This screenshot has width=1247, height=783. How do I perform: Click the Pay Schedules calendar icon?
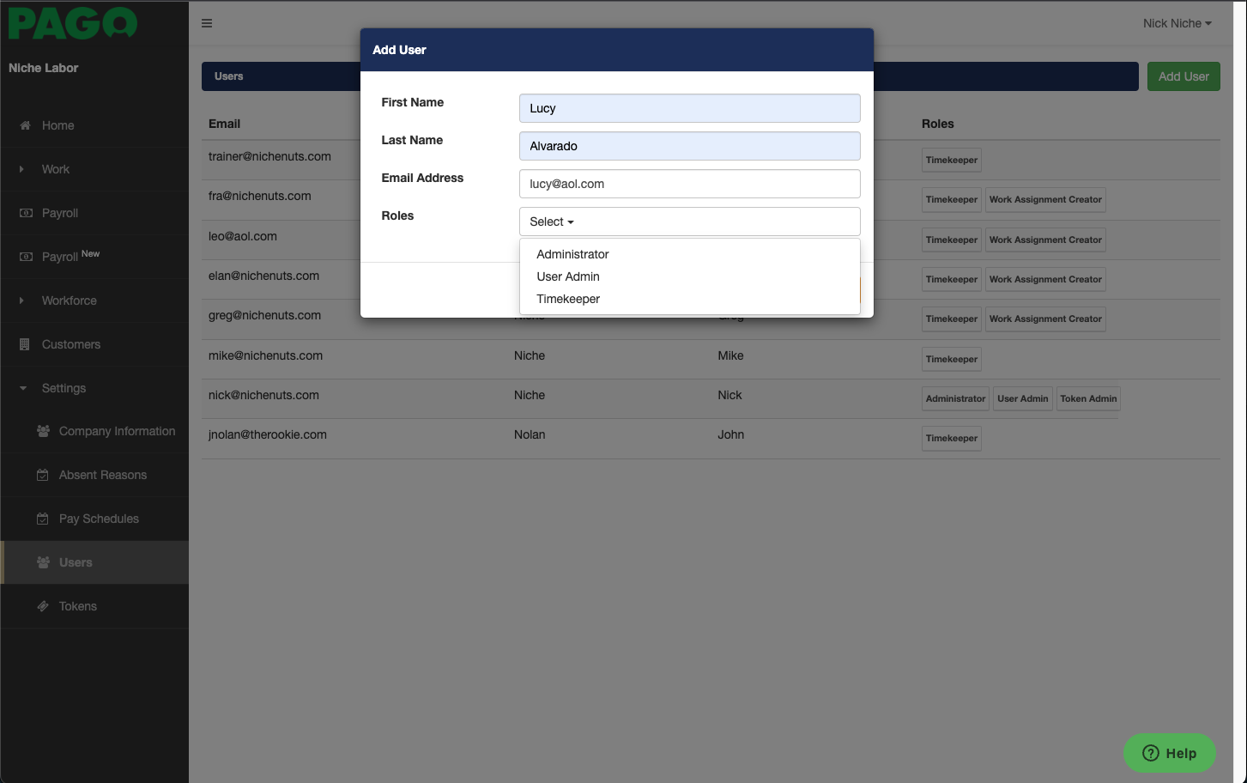43,519
